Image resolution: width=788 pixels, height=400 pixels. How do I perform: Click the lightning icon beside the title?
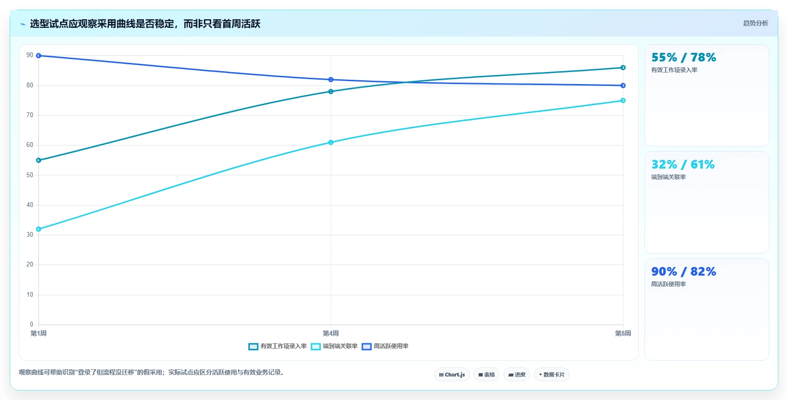pyautogui.click(x=23, y=24)
